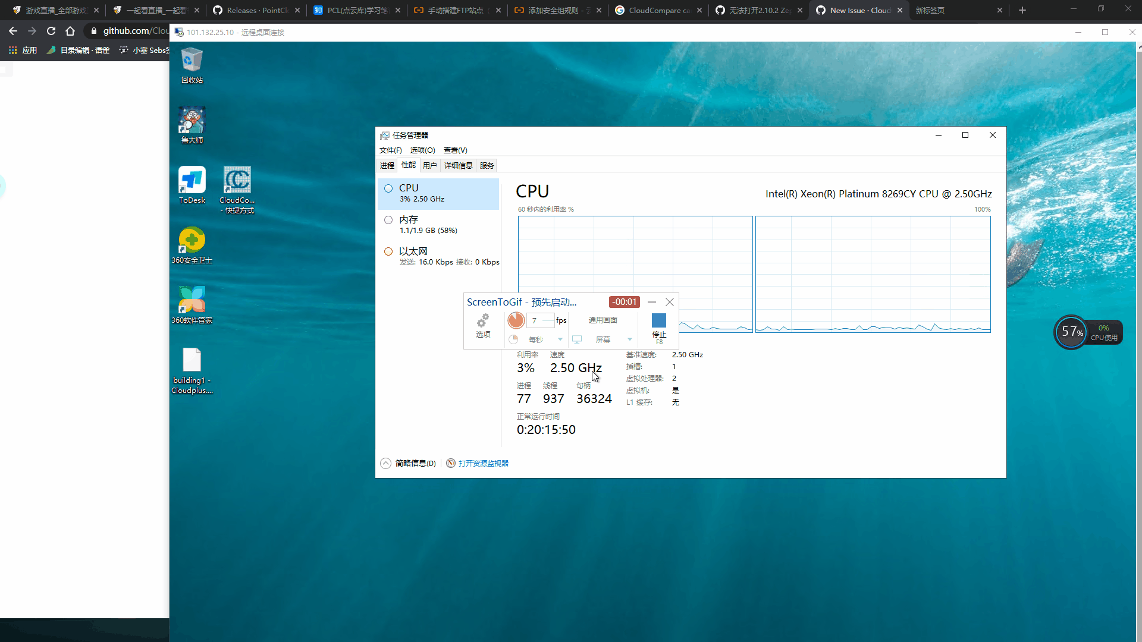Click the orange ScreenToGif fps timer icon
Image resolution: width=1142 pixels, height=642 pixels.
tap(516, 320)
